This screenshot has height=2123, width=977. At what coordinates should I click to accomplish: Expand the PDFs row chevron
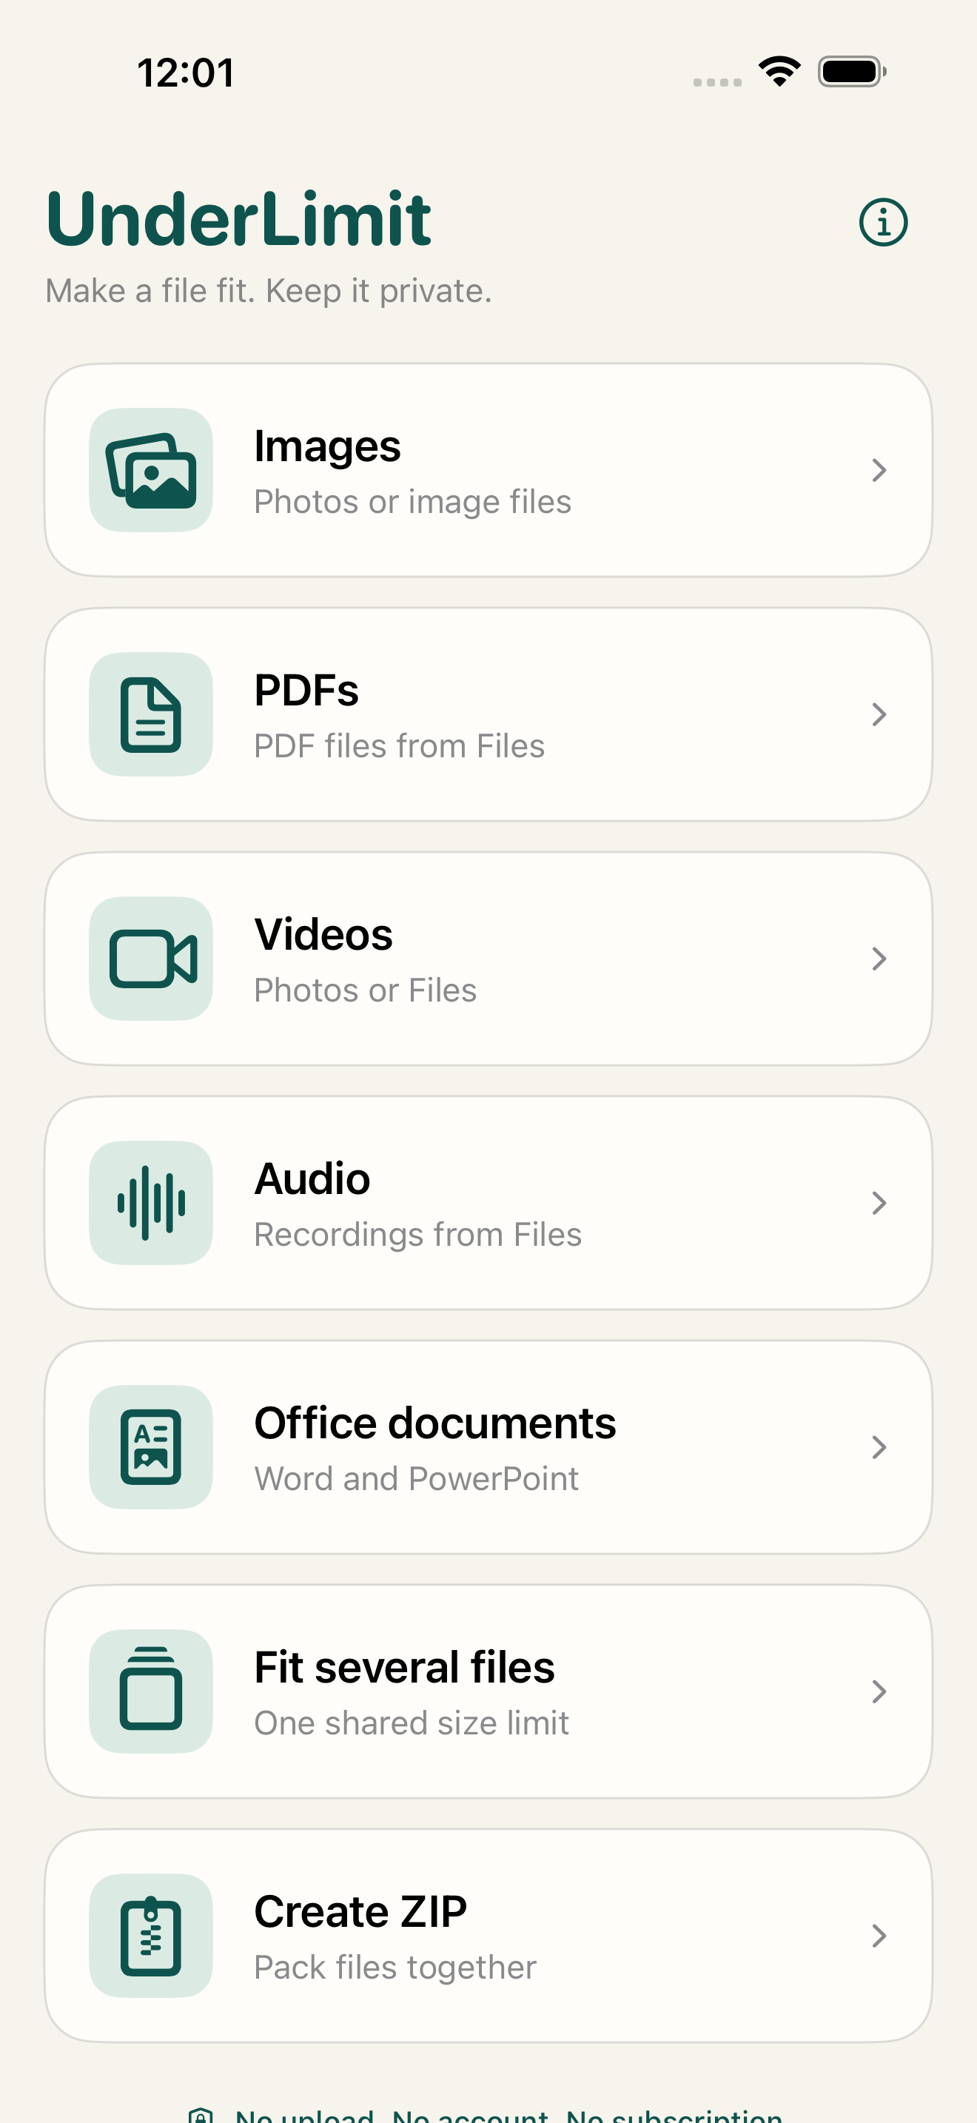(x=879, y=714)
